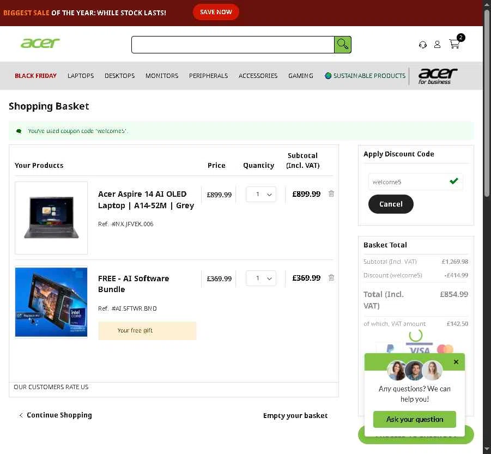The height and width of the screenshot is (454, 491).
Task: Click the 'Your free gift' label
Action: [x=135, y=330]
